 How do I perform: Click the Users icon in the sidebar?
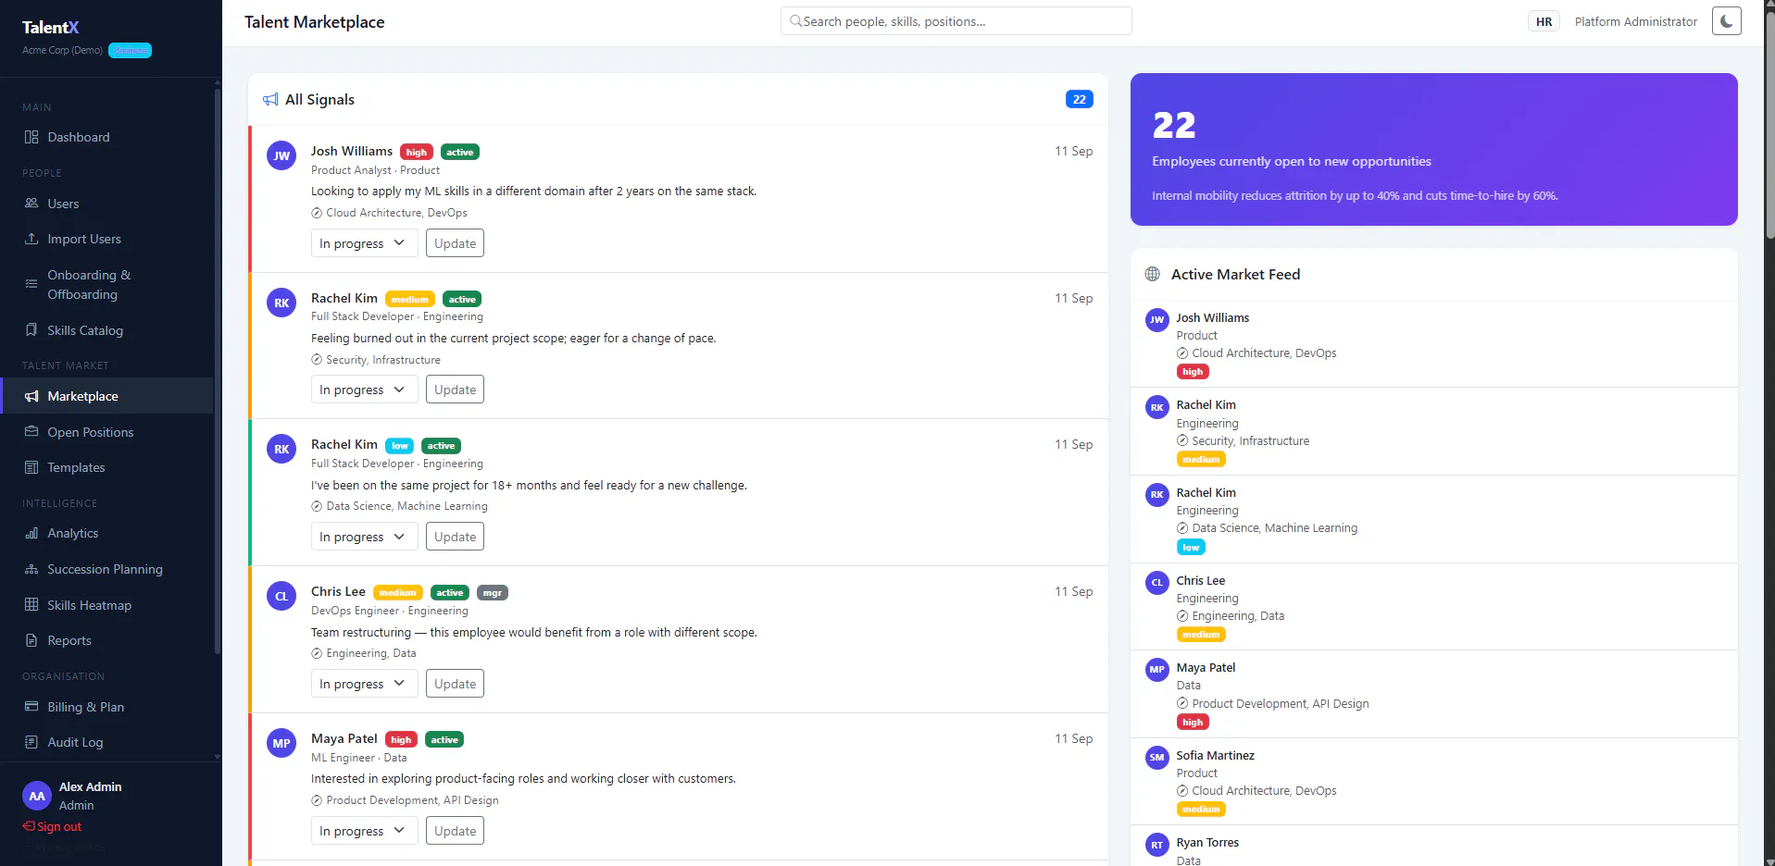pyautogui.click(x=31, y=204)
